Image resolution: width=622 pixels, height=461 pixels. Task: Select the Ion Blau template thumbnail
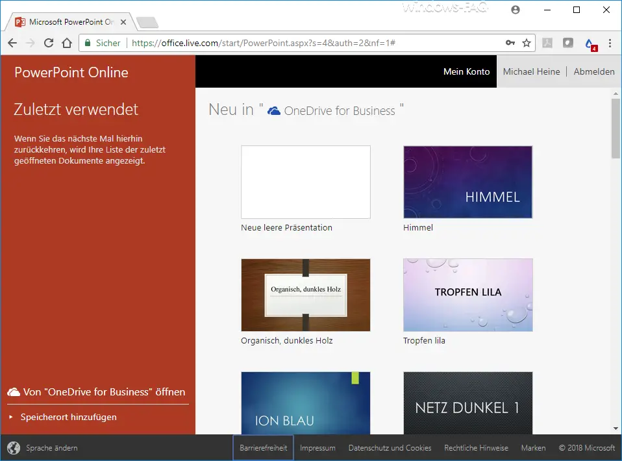[x=306, y=403]
